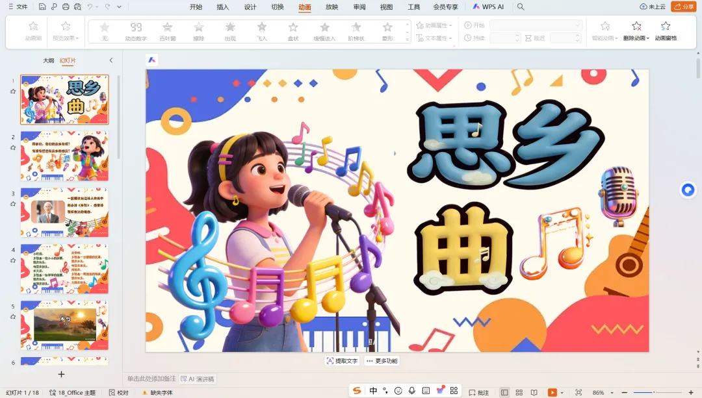Click the notes area 单击此处添加备注
The height and width of the screenshot is (398, 702).
[x=151, y=379]
